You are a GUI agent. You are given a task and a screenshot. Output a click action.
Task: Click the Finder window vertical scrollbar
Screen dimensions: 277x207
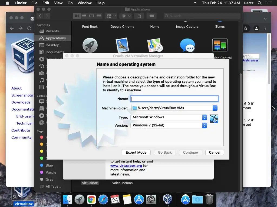[x=240, y=132]
